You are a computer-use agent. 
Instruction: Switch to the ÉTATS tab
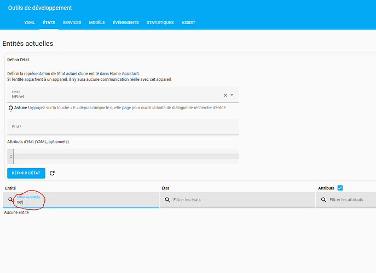[x=49, y=22]
